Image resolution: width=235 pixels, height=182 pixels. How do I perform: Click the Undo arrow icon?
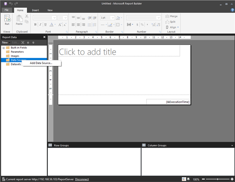click(x=11, y=3)
